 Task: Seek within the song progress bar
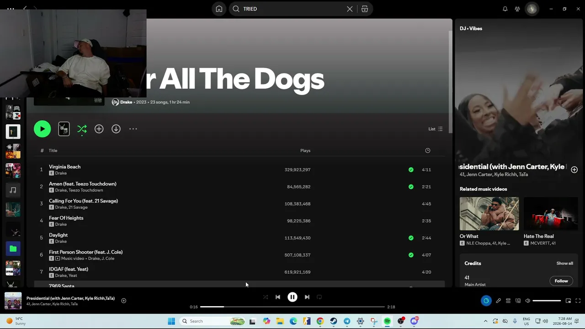pos(292,307)
